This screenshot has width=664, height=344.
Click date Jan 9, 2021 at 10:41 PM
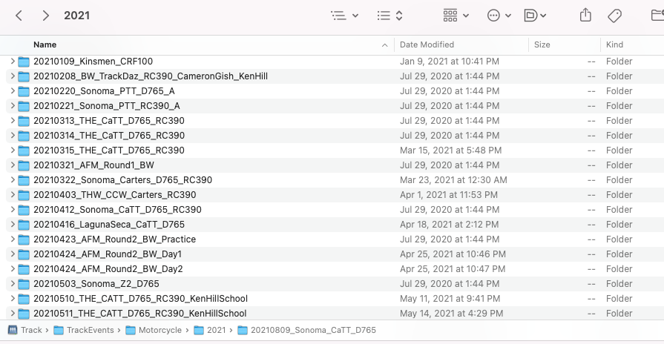(x=450, y=62)
